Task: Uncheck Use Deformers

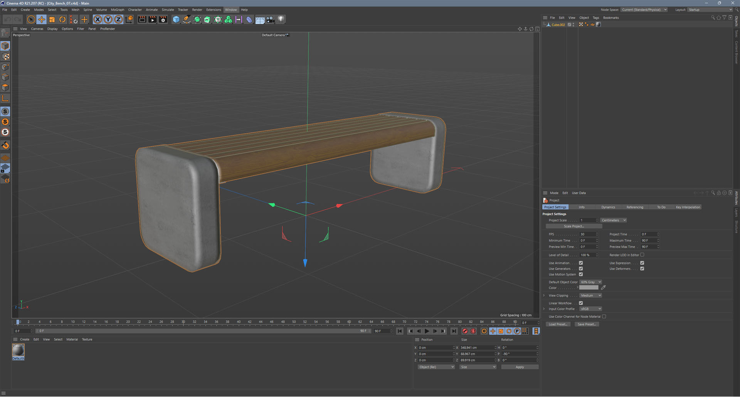Action: pos(642,269)
